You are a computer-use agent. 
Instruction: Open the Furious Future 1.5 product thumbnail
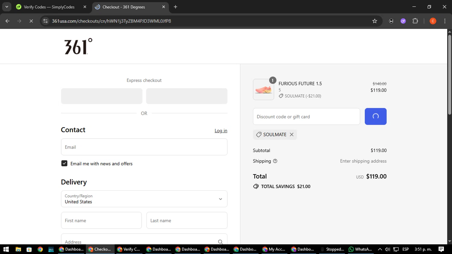click(263, 89)
